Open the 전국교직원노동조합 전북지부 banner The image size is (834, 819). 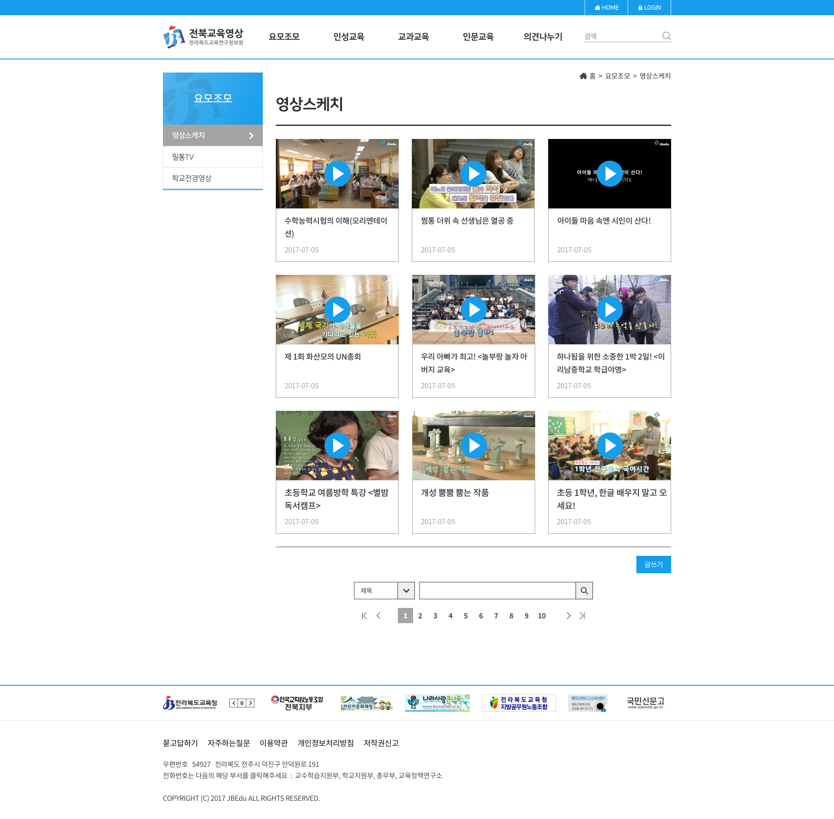tap(297, 703)
